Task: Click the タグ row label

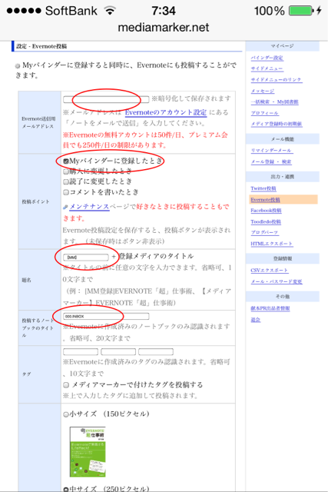Action: (x=26, y=374)
